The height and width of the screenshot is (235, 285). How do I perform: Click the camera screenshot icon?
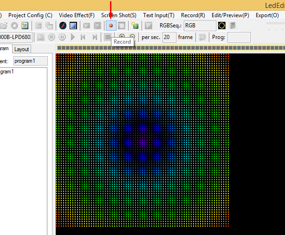86,26
